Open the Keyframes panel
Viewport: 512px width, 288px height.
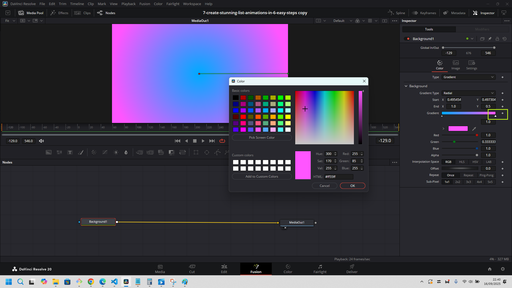pos(424,13)
